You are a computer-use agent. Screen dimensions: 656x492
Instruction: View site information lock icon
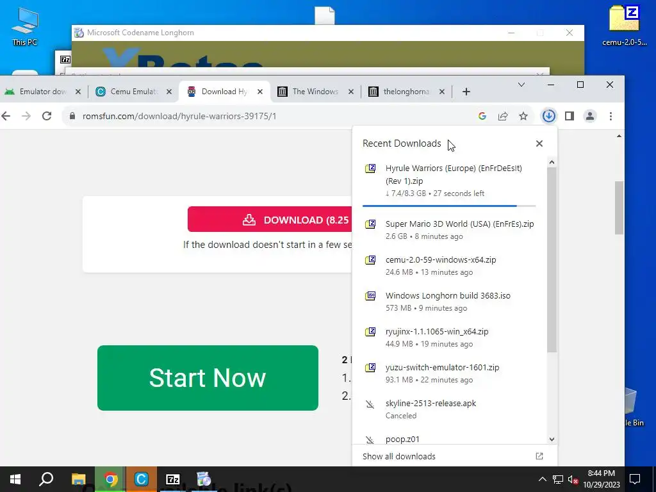click(72, 116)
